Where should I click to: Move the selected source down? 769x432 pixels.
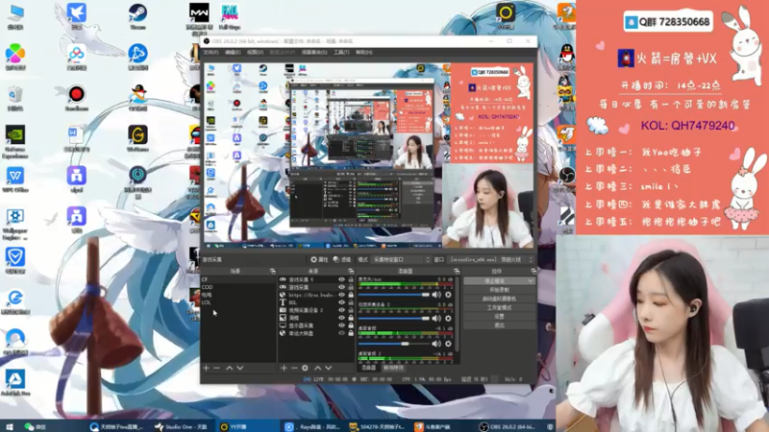328,368
